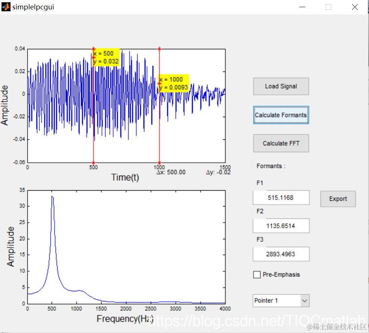This screenshot has height=333, width=369.
Task: Click the yellow data tip x = 500
Action: pos(106,57)
